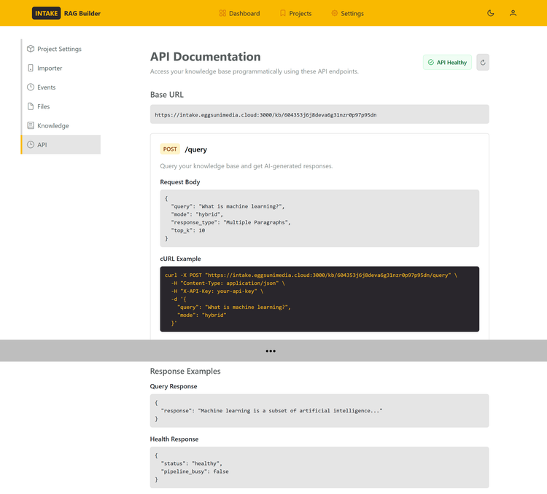Click the Knowledge book icon
The height and width of the screenshot is (494, 547).
pos(31,125)
